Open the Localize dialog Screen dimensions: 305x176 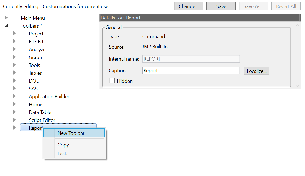pyautogui.click(x=256, y=71)
